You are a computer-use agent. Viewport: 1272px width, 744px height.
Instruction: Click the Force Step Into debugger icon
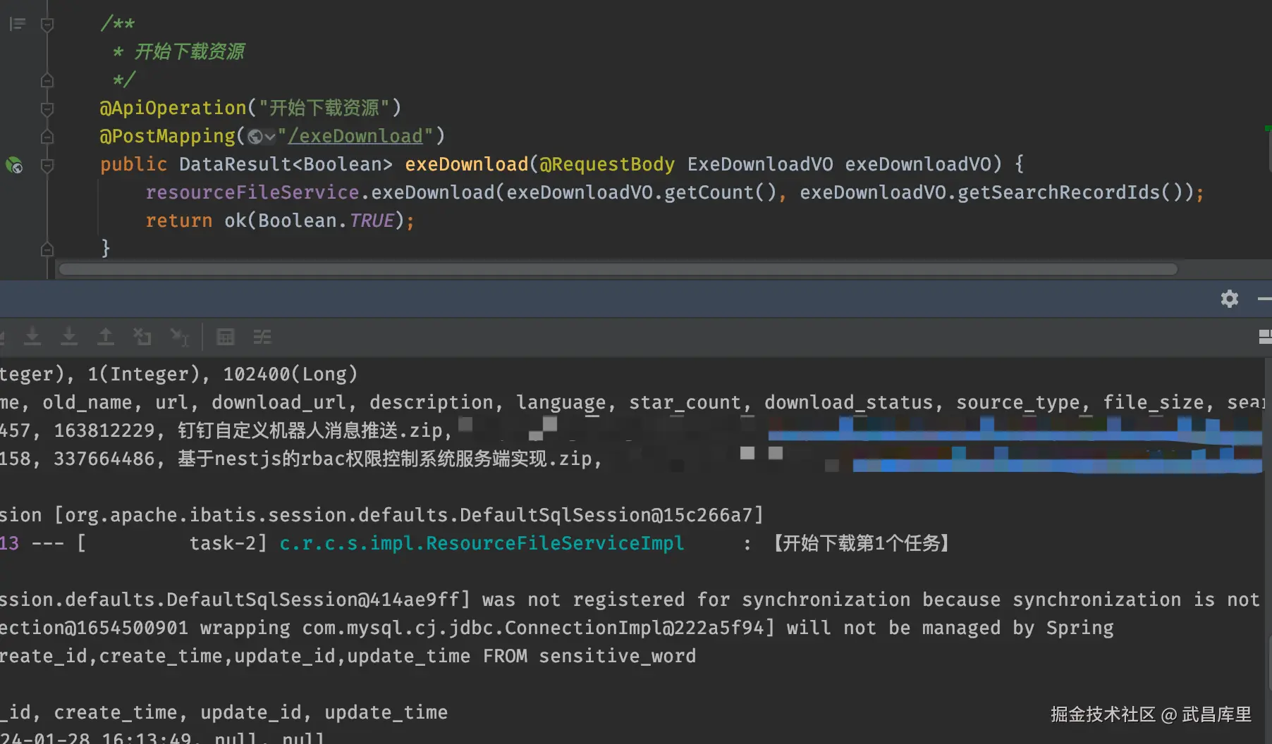click(69, 337)
